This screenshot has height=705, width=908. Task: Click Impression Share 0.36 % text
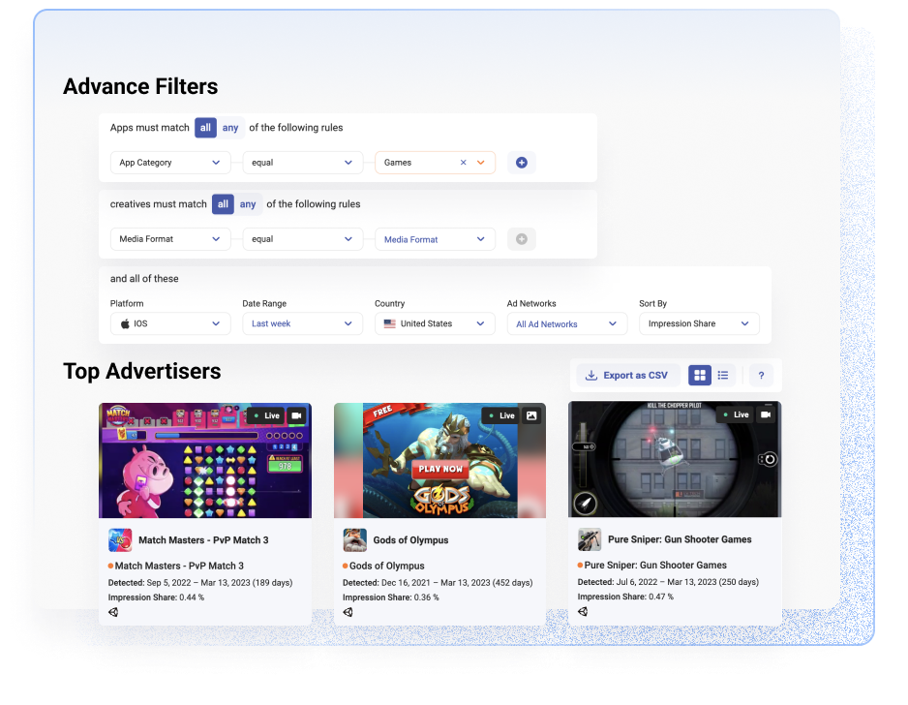(391, 598)
